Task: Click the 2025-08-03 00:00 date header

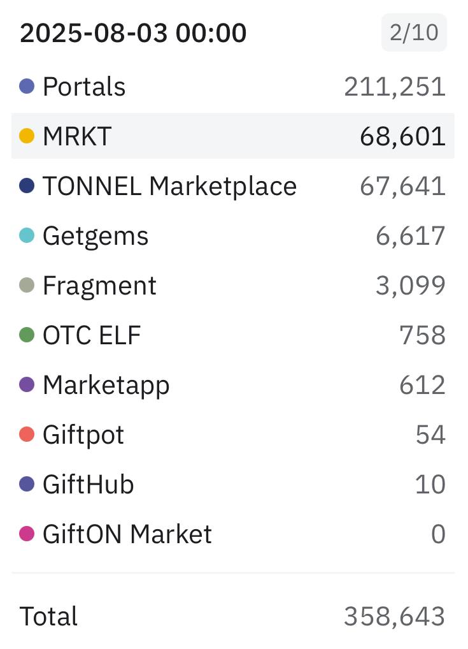Action: [x=133, y=33]
